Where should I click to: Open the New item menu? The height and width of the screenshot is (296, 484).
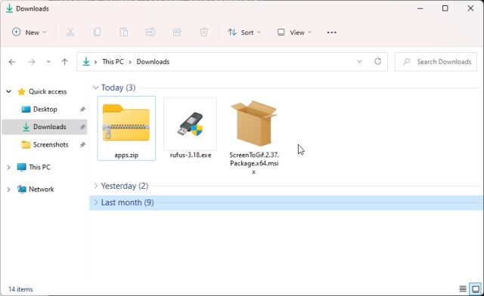point(29,32)
